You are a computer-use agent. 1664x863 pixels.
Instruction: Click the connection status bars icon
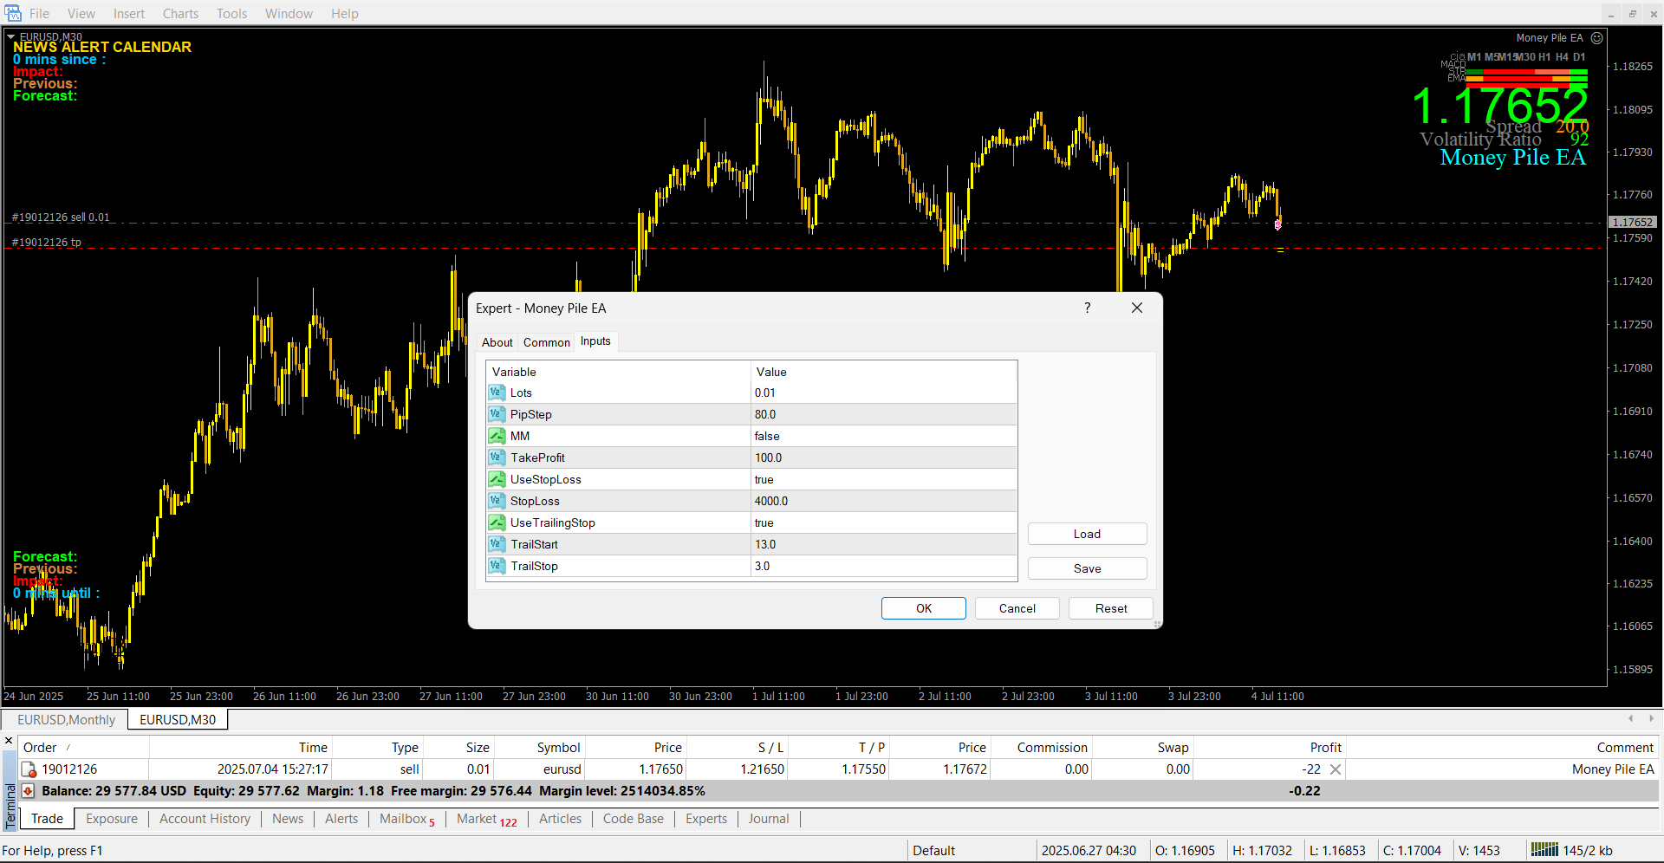click(1544, 850)
